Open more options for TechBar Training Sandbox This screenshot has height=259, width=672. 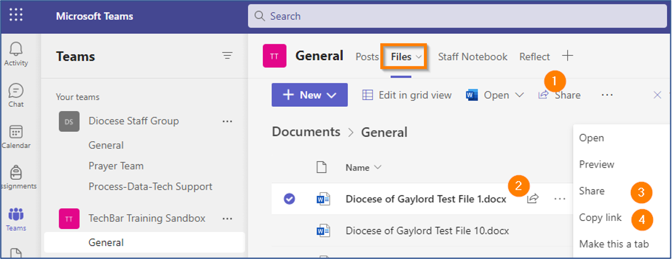226,219
